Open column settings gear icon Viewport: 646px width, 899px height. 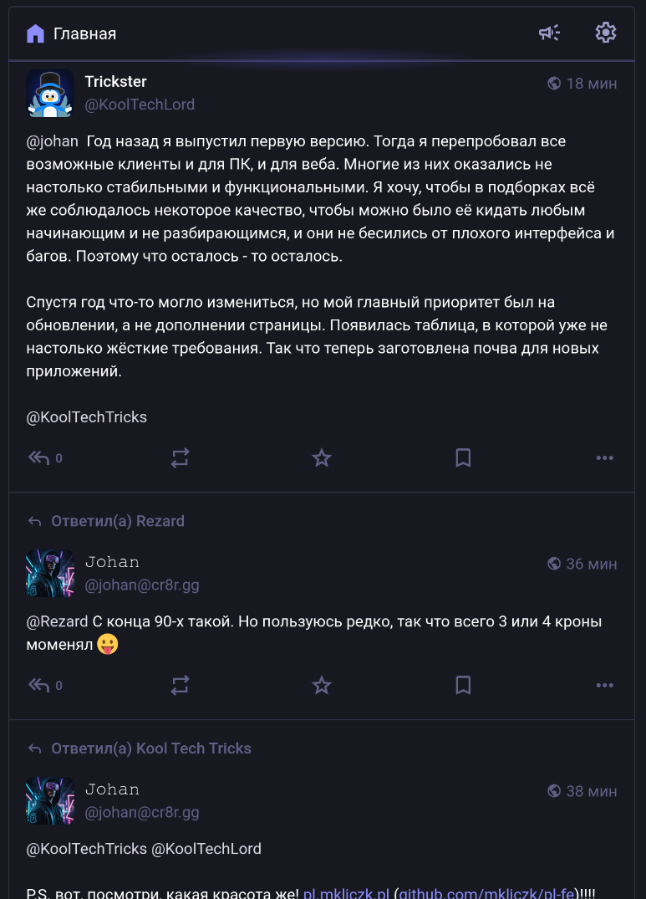click(606, 33)
